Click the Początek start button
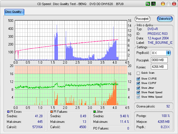 142,19
